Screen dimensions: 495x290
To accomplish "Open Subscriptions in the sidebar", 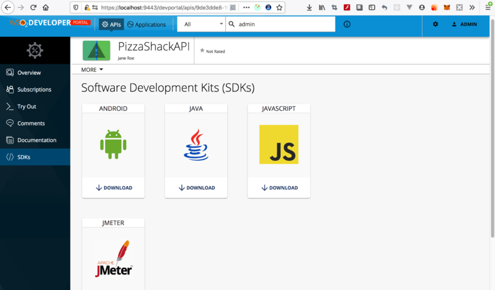I will tap(34, 90).
